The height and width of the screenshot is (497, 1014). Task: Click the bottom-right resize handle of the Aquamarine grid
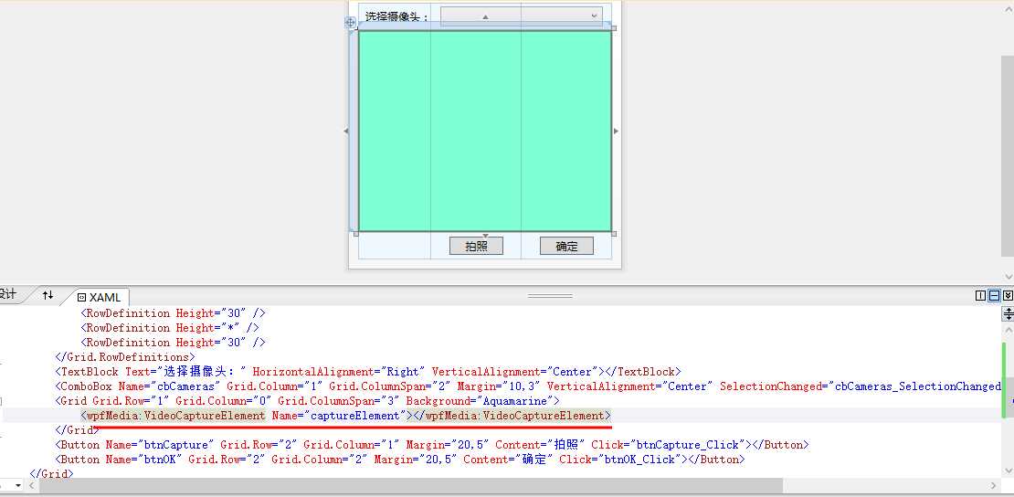pyautogui.click(x=614, y=234)
